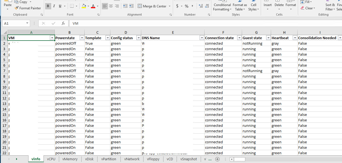Toggle Bold formatting
342x163 pixels.
48,6
